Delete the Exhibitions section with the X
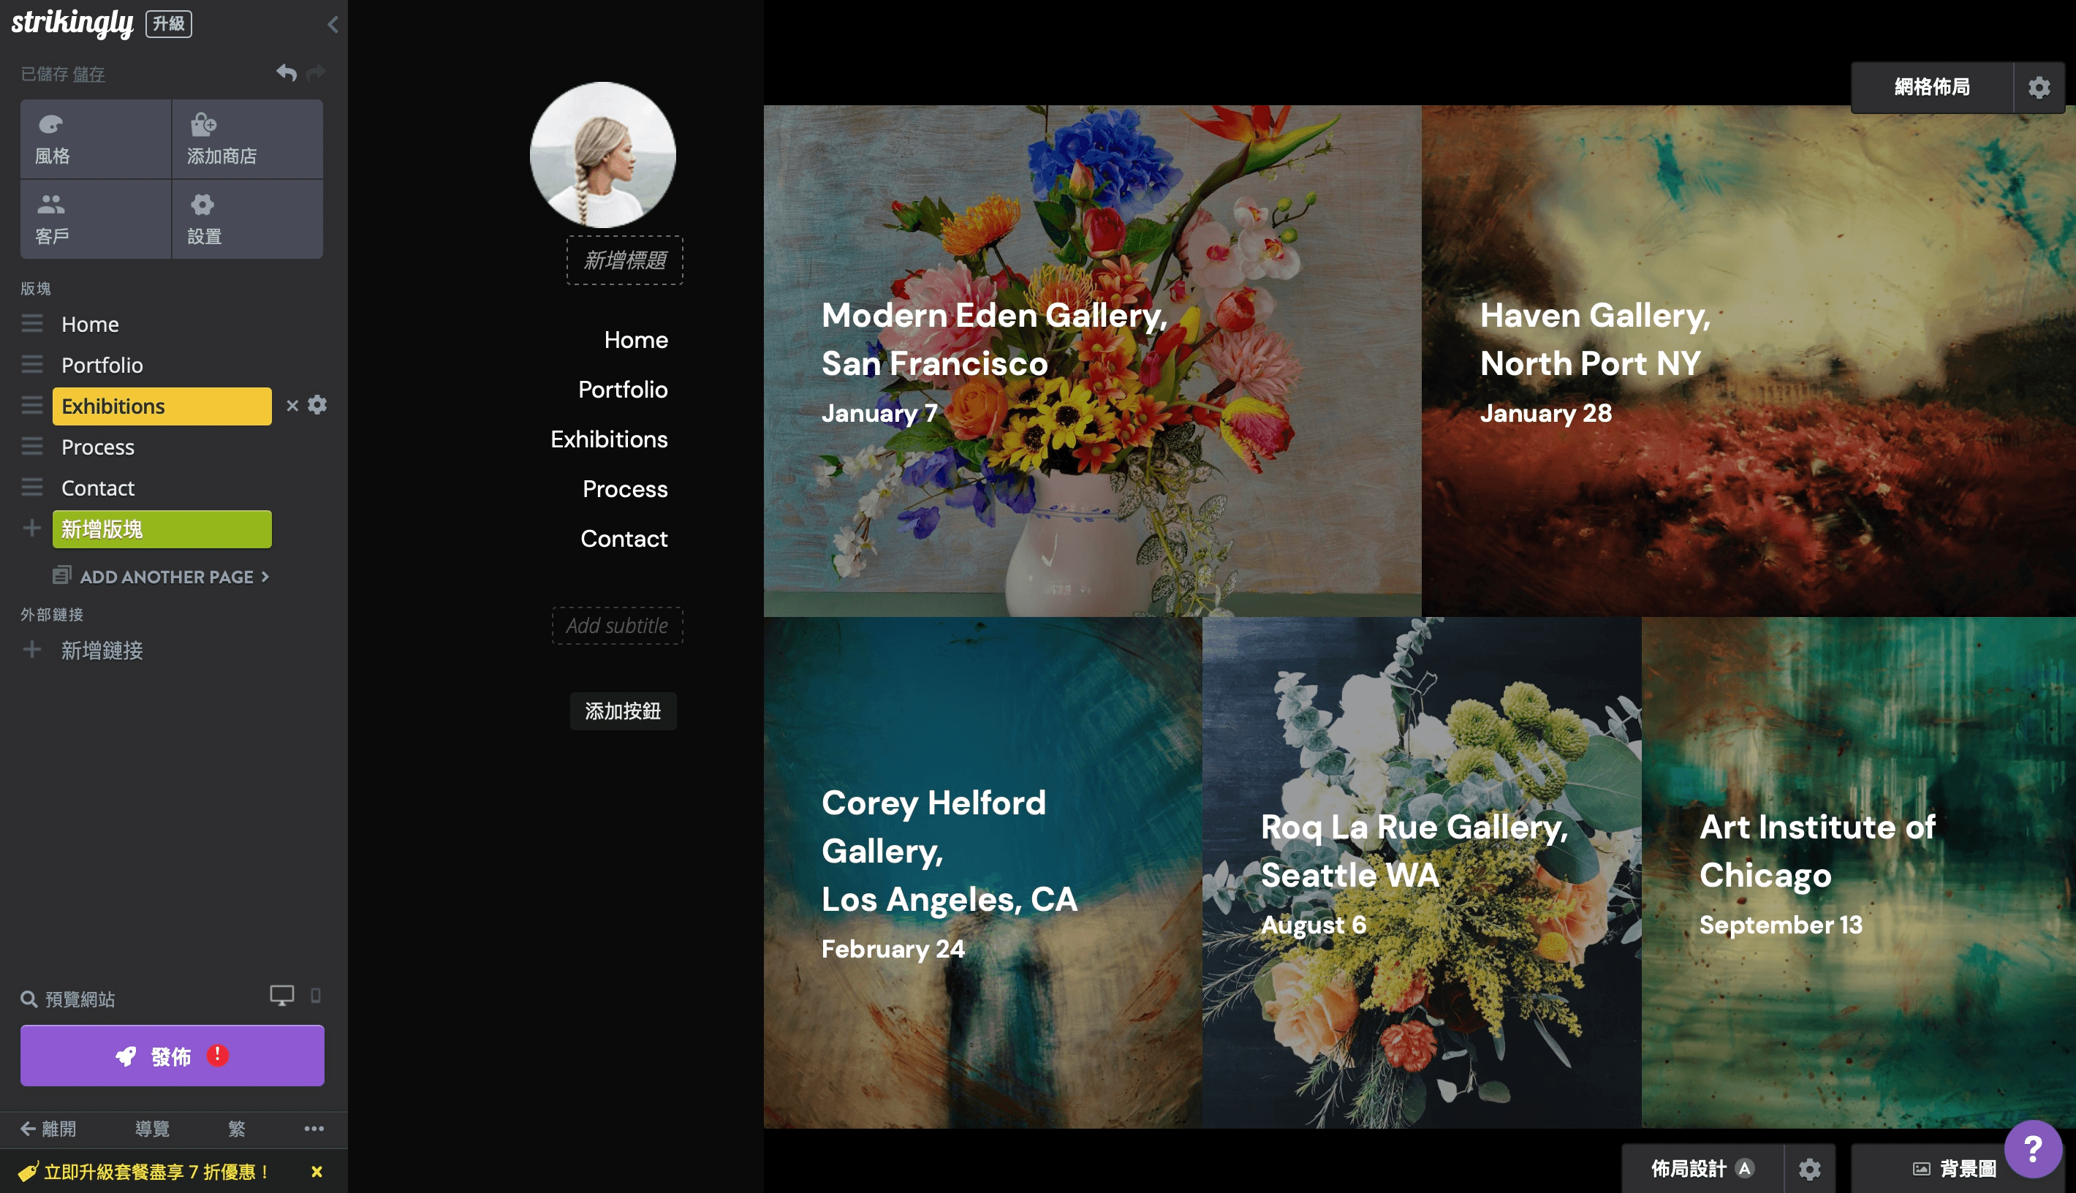The width and height of the screenshot is (2076, 1193). point(292,406)
